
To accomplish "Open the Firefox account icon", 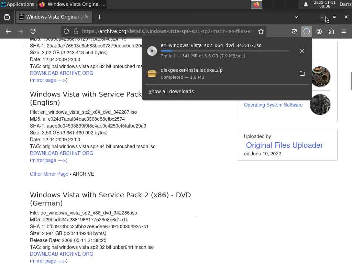I will click(x=319, y=31).
